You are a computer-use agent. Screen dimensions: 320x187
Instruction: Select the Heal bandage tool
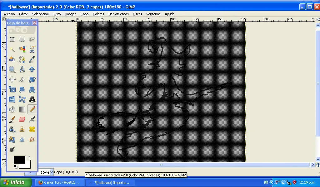click(32, 129)
